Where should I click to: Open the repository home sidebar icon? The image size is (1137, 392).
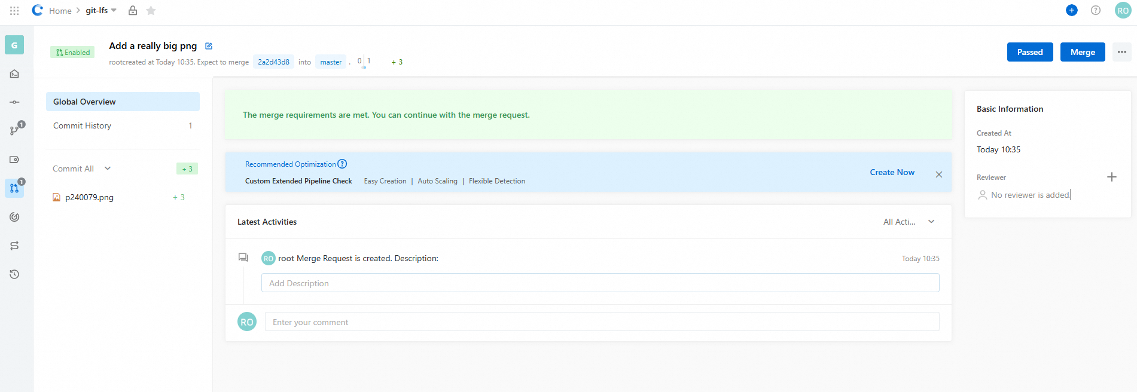click(14, 73)
